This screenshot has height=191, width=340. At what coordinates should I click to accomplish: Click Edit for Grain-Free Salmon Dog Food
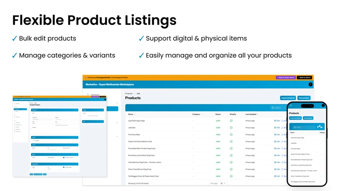(277, 169)
